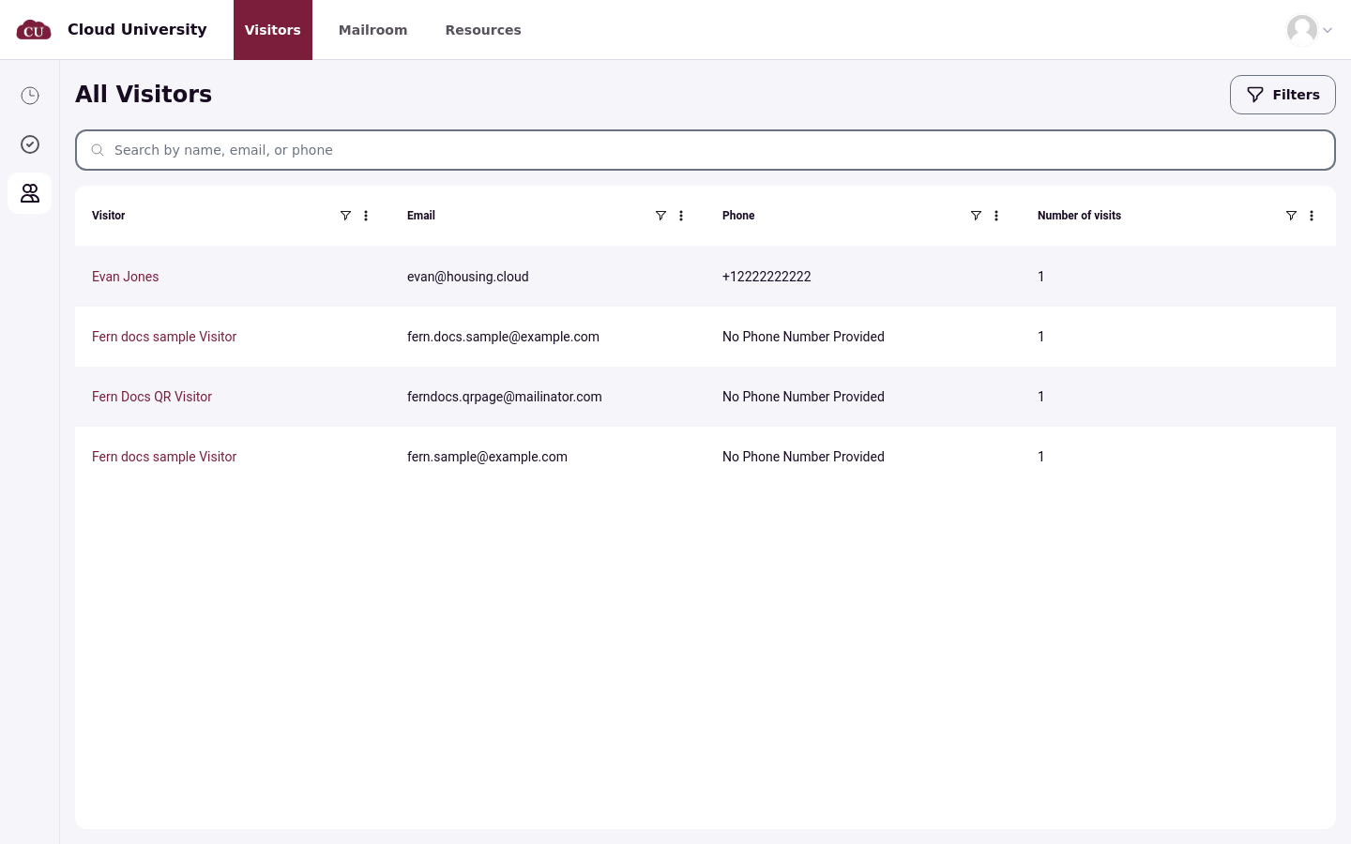Viewport: 1351px width, 844px height.
Task: Open the checkmark circle sidebar icon
Action: pos(30,144)
